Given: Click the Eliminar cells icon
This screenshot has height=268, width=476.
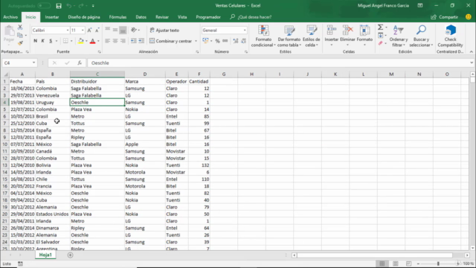Looking at the screenshot, I should (x=347, y=31).
